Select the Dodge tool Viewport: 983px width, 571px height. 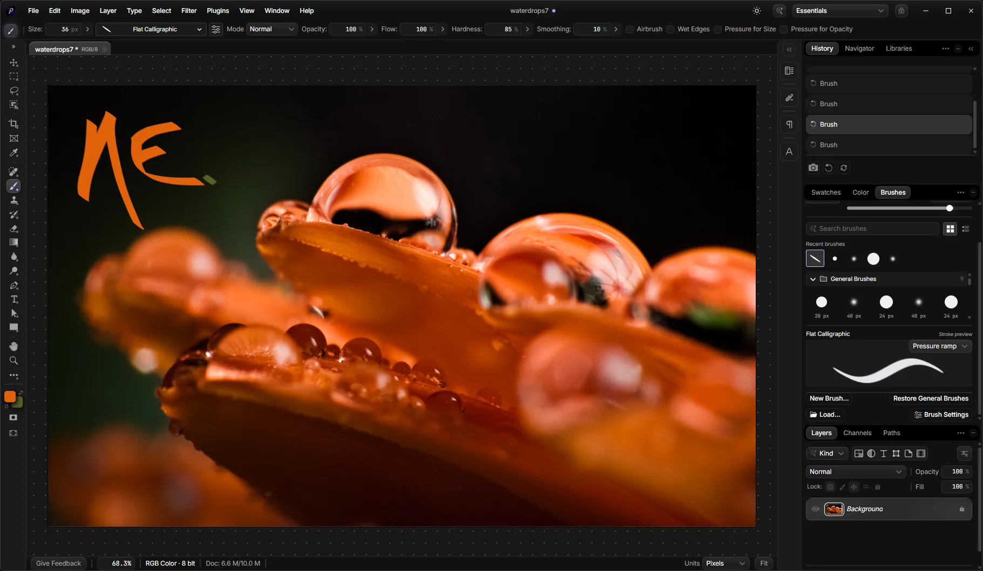14,271
